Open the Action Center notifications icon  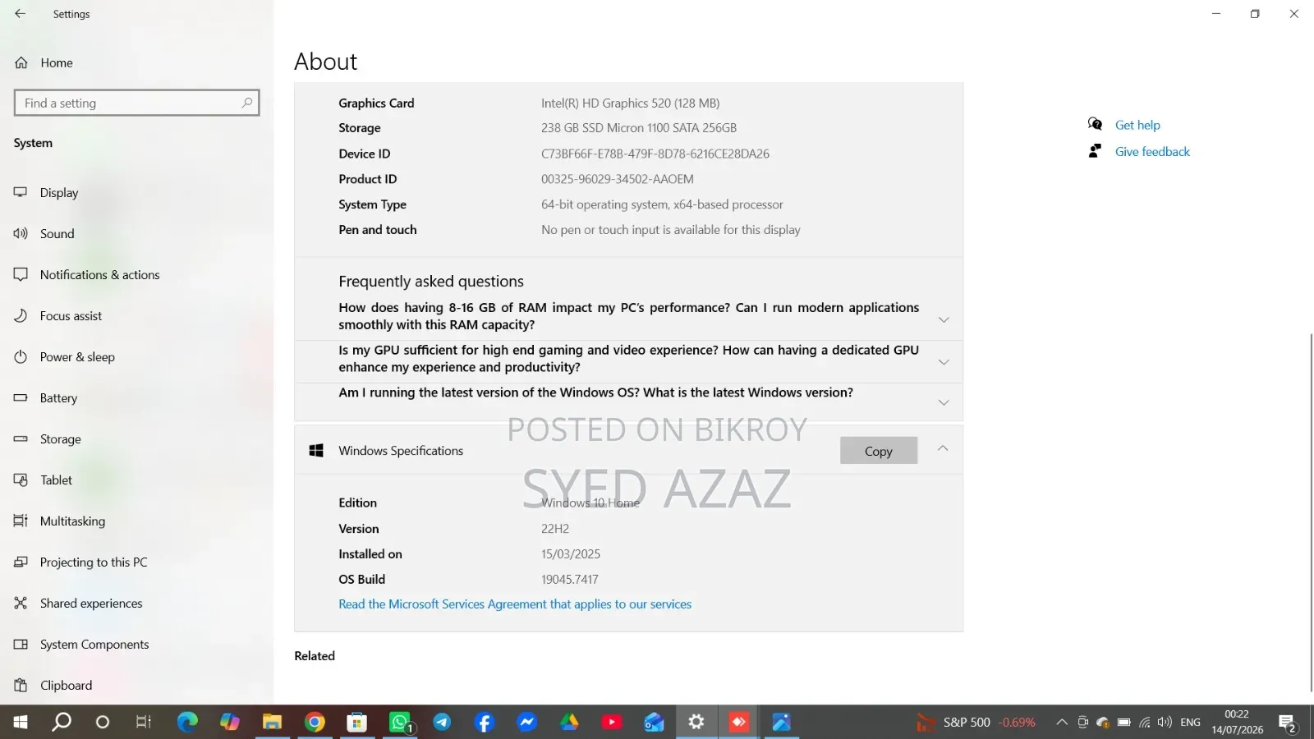(1288, 723)
